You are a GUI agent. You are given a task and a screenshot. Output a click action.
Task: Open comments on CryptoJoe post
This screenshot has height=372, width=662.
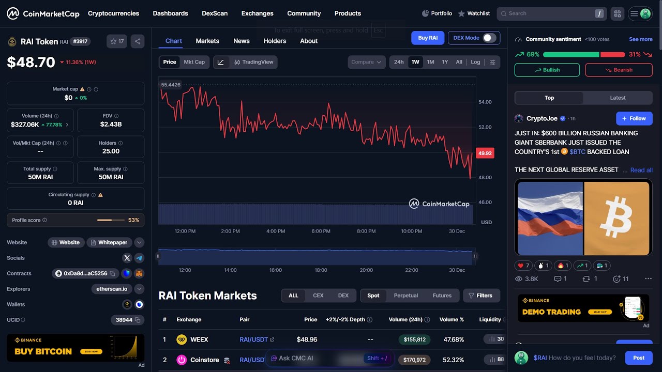[x=561, y=279]
